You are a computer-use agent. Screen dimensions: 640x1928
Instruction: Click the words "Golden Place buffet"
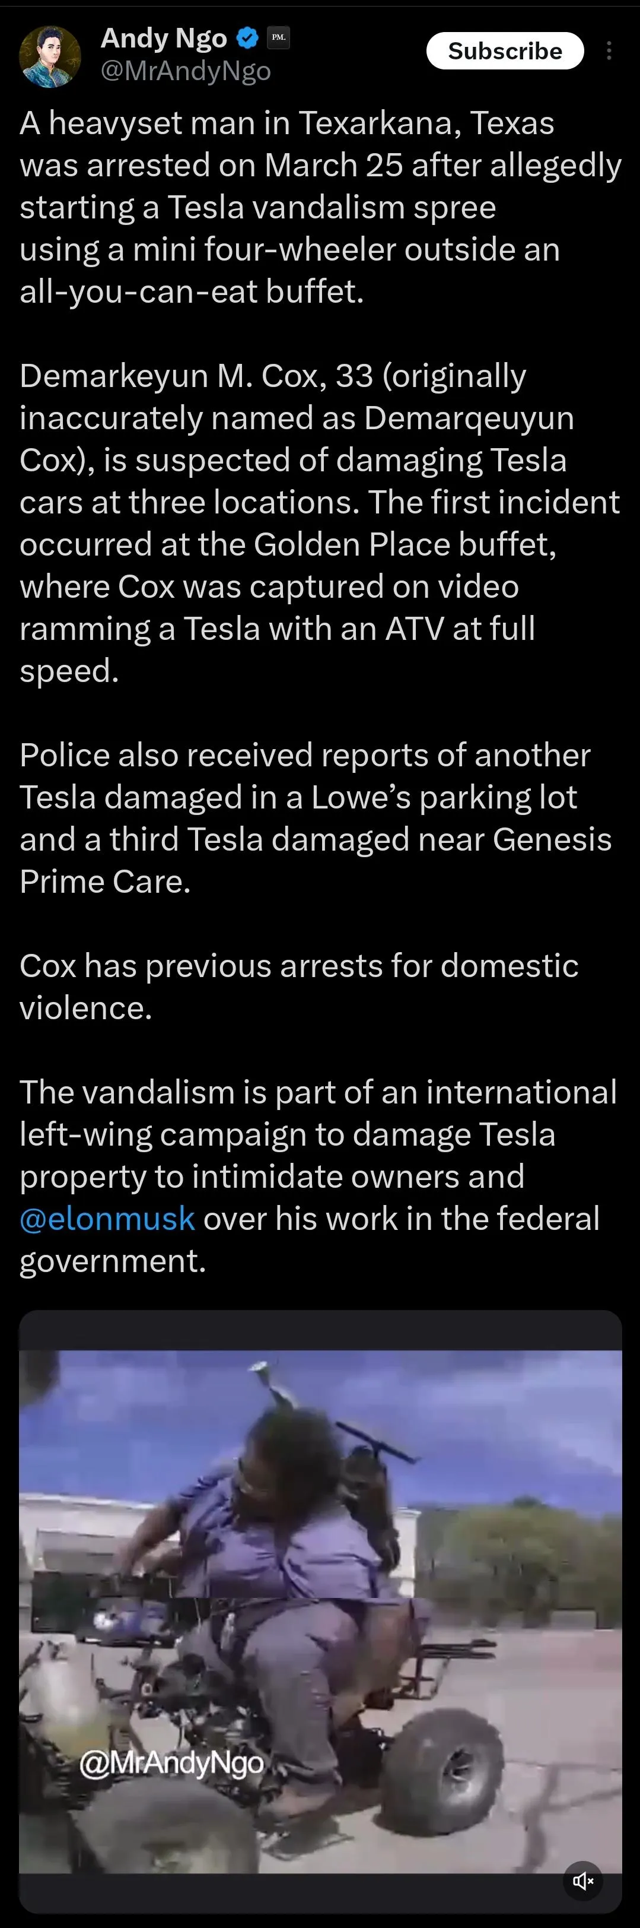[404, 545]
